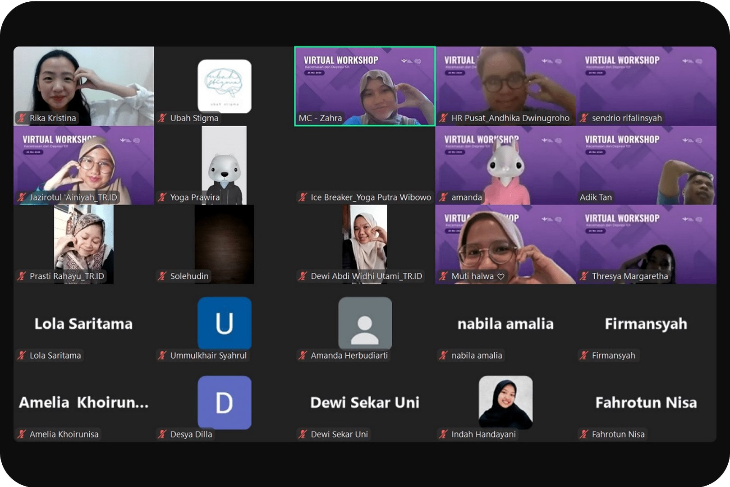
Task: Click muted mic icon next to Ubah Stigma
Action: (162, 118)
